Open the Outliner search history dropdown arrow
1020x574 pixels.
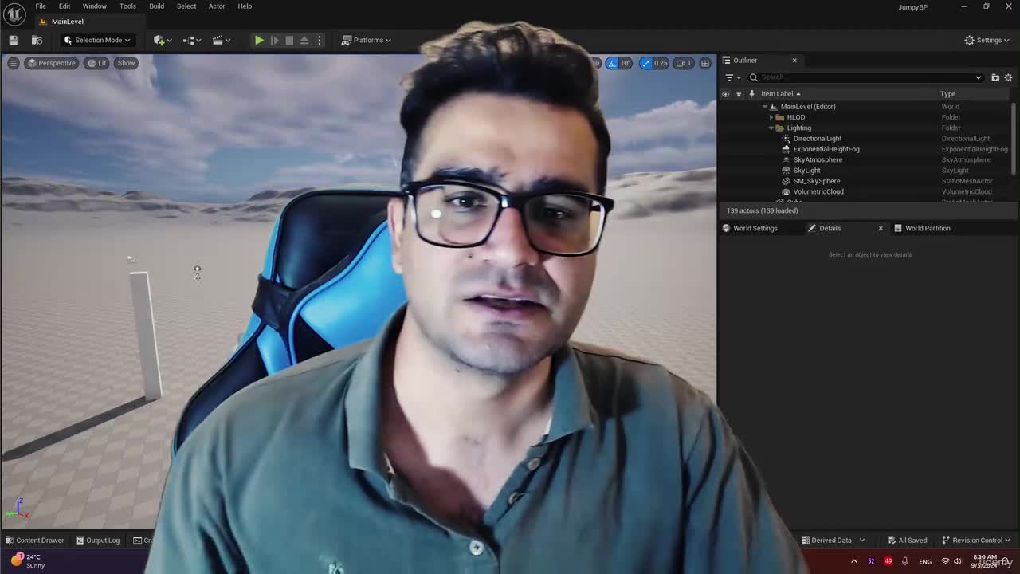click(979, 77)
